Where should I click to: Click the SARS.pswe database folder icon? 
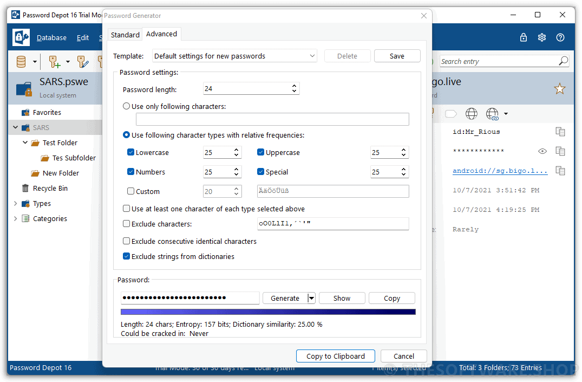(24, 89)
